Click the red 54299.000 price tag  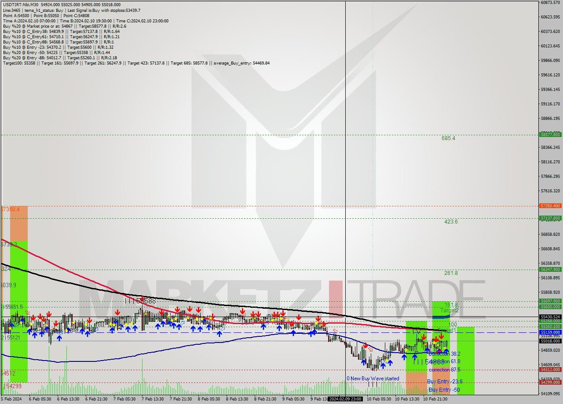(550, 382)
